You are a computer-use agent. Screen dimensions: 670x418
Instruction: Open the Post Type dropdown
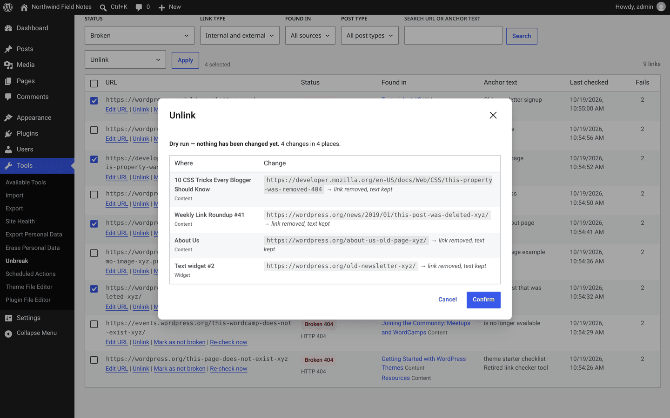pos(370,35)
